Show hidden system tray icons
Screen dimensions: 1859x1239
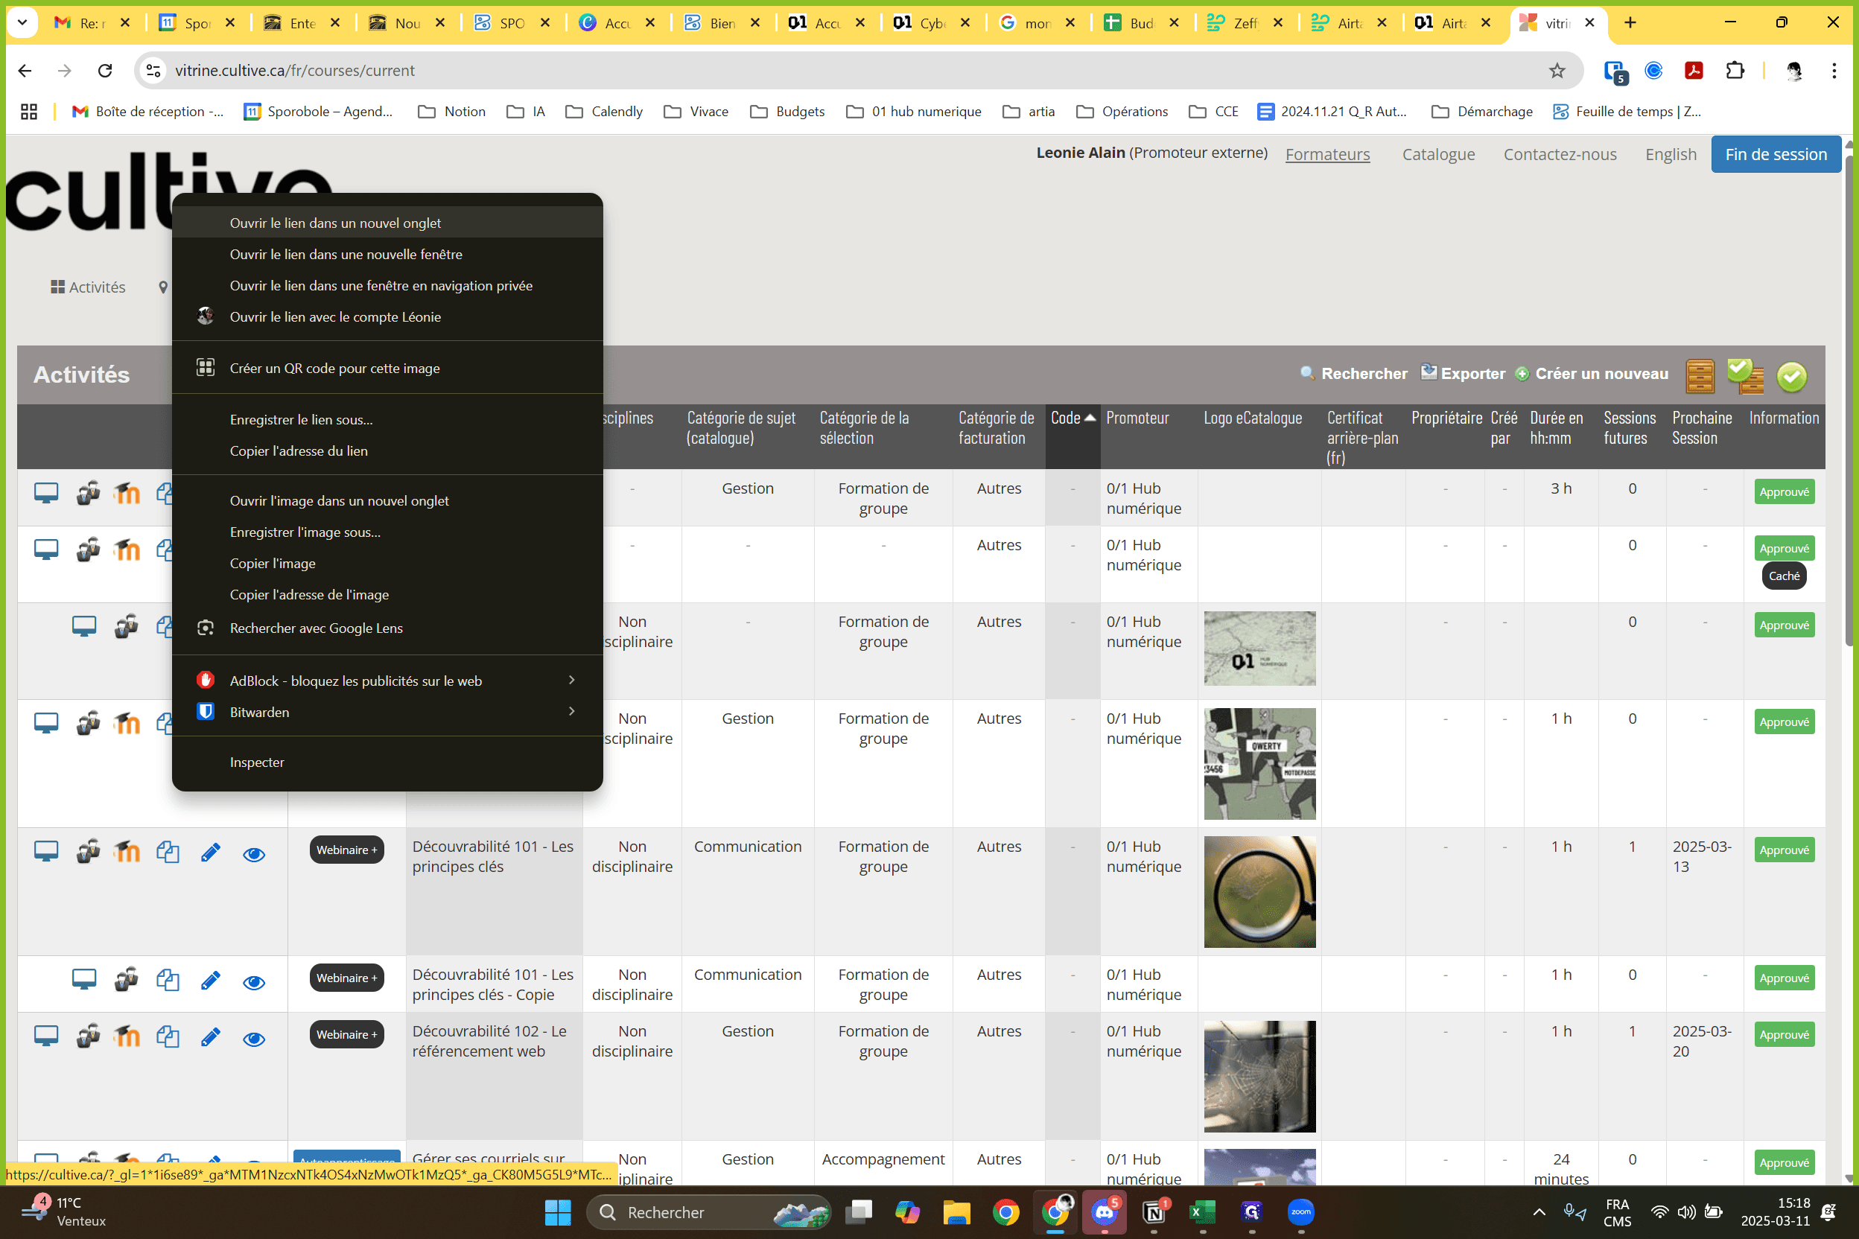[x=1539, y=1211]
